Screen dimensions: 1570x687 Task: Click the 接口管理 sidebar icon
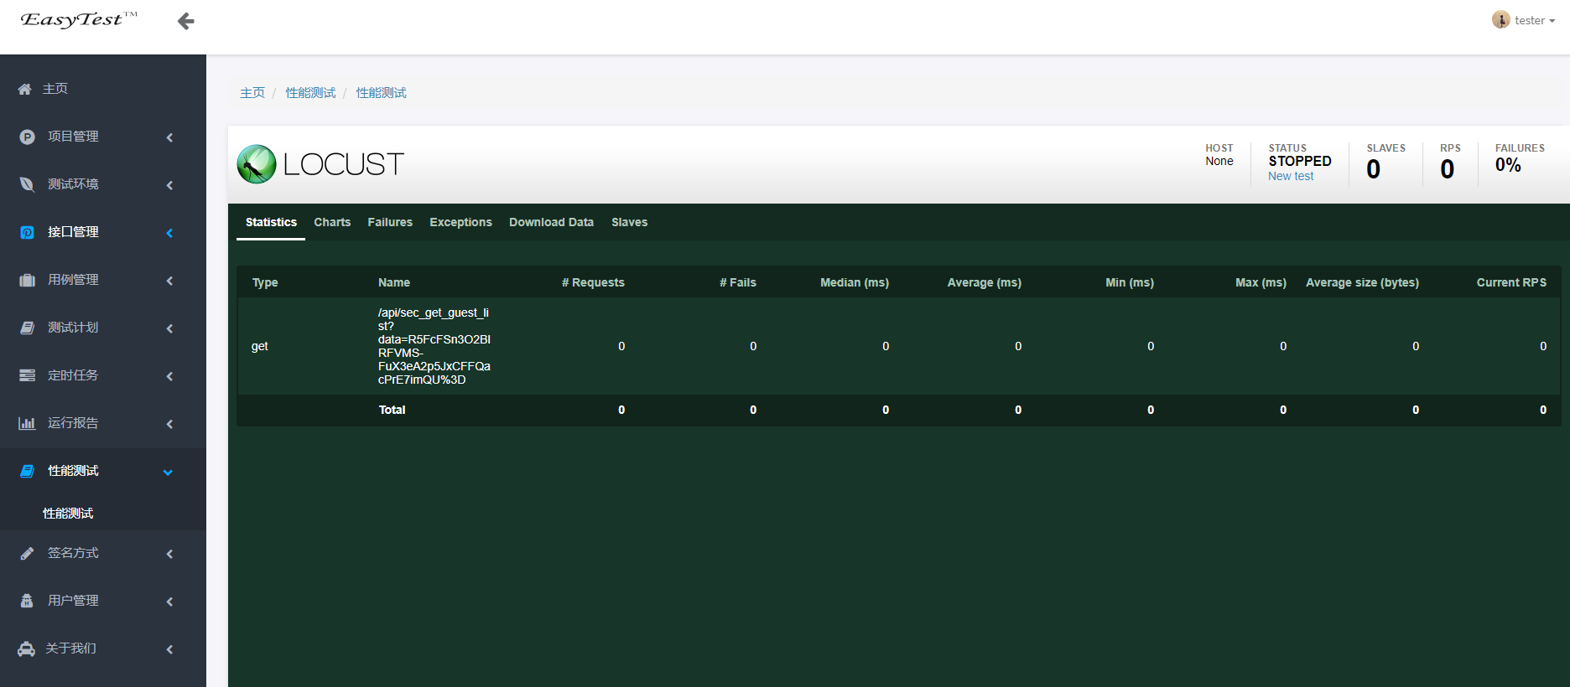tap(28, 232)
